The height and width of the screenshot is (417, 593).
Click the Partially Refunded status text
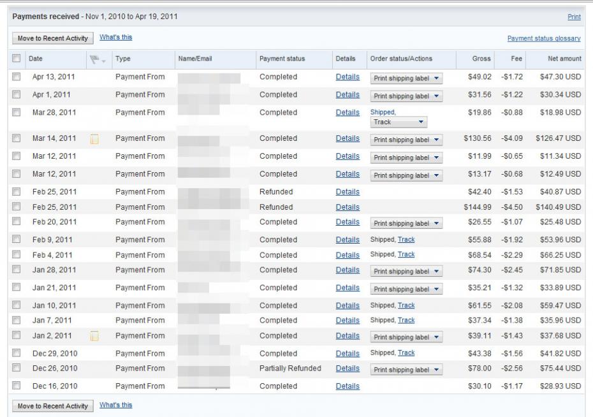(x=290, y=369)
